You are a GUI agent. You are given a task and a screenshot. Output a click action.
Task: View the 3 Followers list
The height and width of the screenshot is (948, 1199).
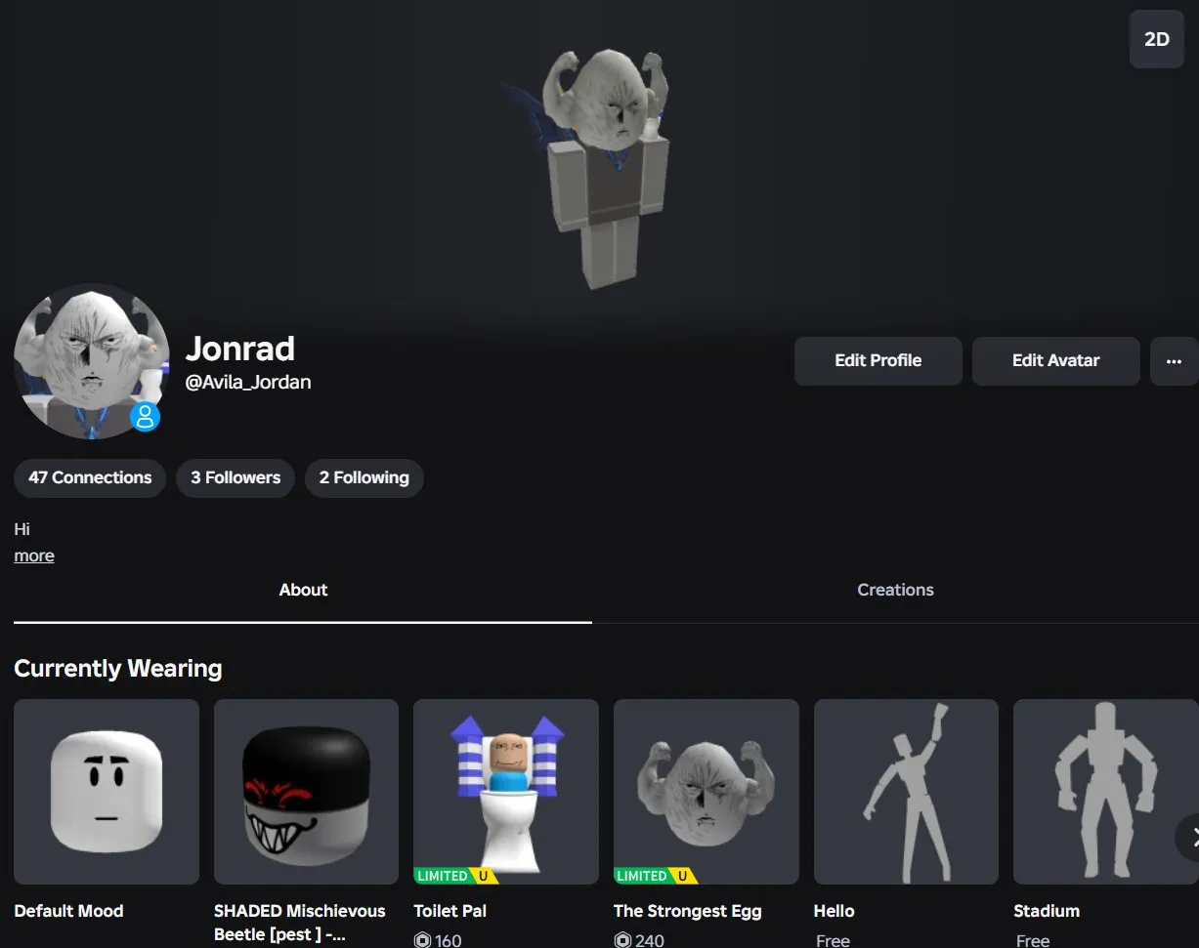click(236, 478)
